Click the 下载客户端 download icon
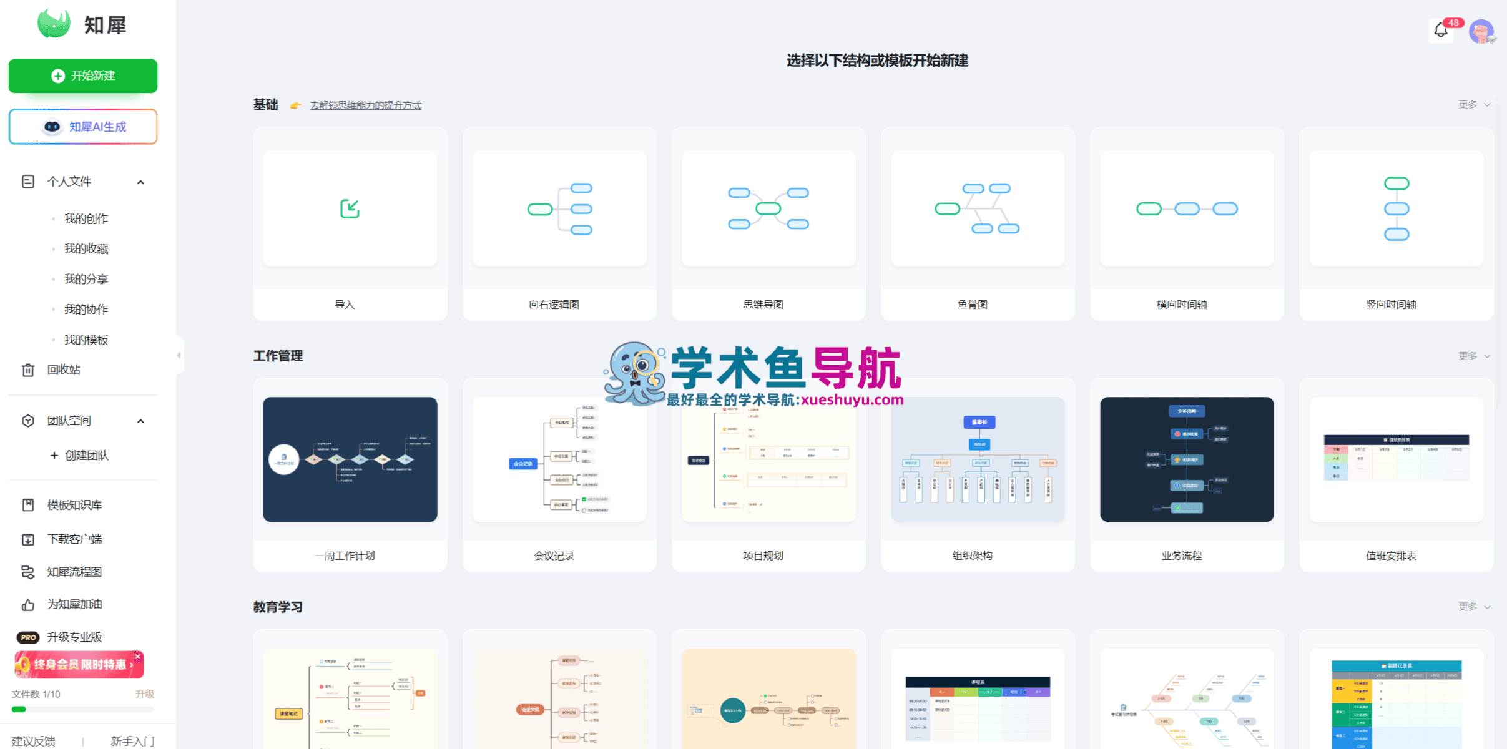The image size is (1507, 749). tap(28, 539)
